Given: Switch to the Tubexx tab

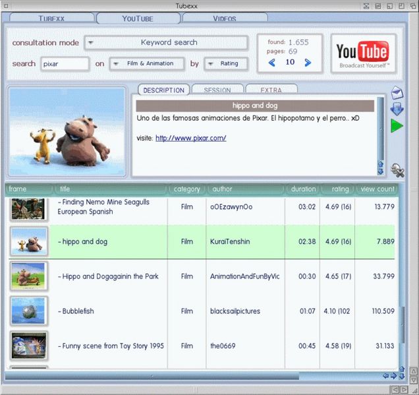Looking at the screenshot, I should 51,18.
